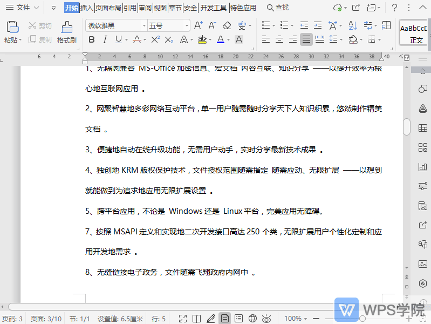This screenshot has height=324, width=431.
Task: Click the zoom out minus button
Action: (316, 319)
